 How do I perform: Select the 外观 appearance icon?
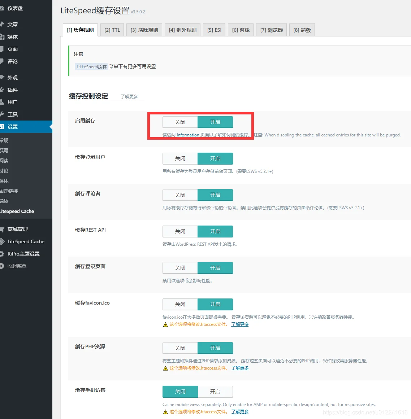tap(13, 77)
